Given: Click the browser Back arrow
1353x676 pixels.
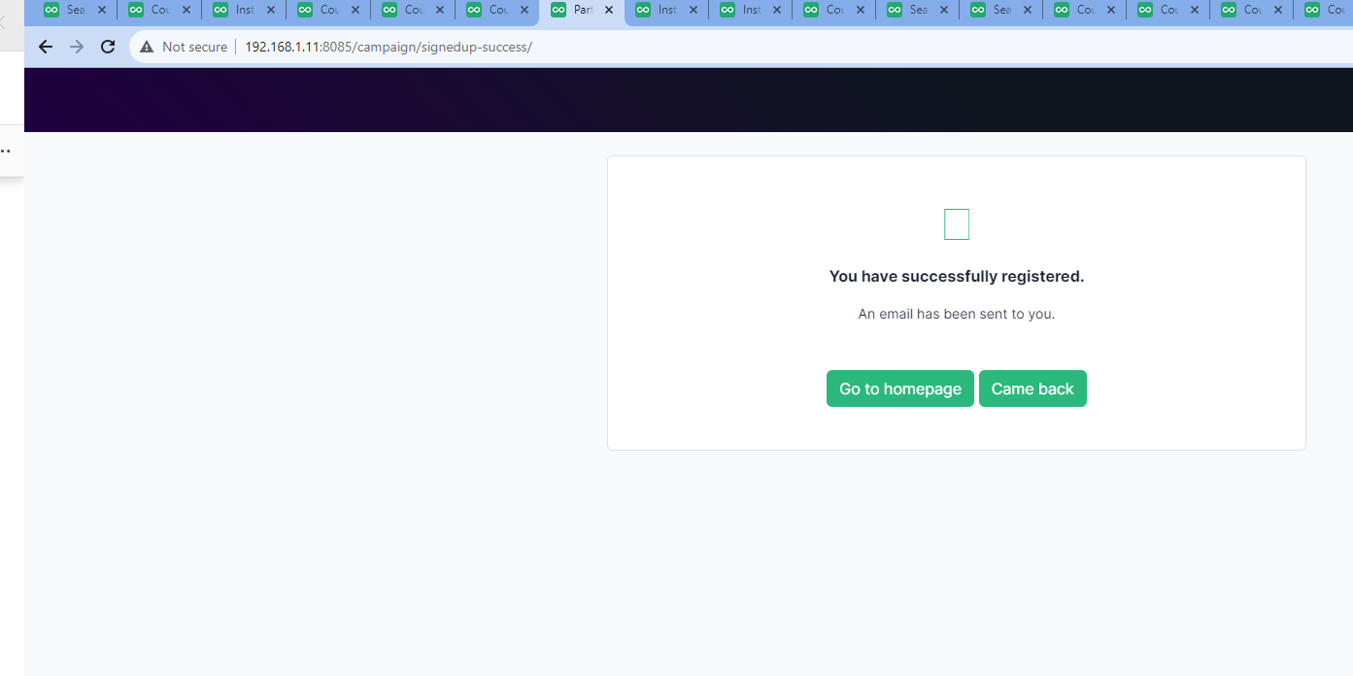Looking at the screenshot, I should click(x=45, y=47).
